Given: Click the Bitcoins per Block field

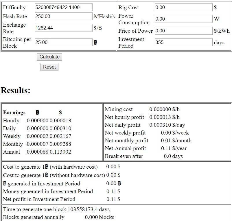Looking at the screenshot, I should (x=63, y=43).
